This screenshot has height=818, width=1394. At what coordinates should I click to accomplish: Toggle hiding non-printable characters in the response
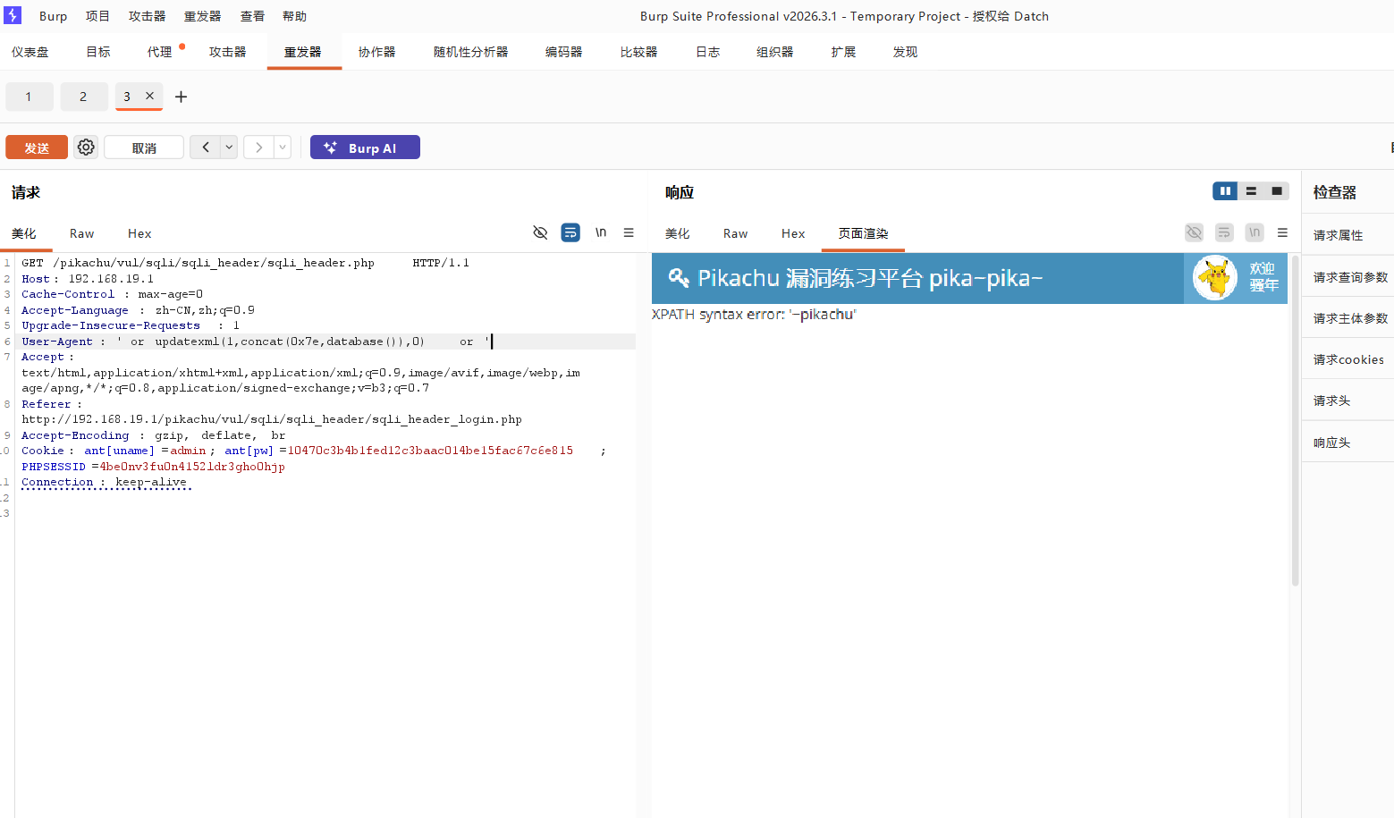click(x=1194, y=232)
